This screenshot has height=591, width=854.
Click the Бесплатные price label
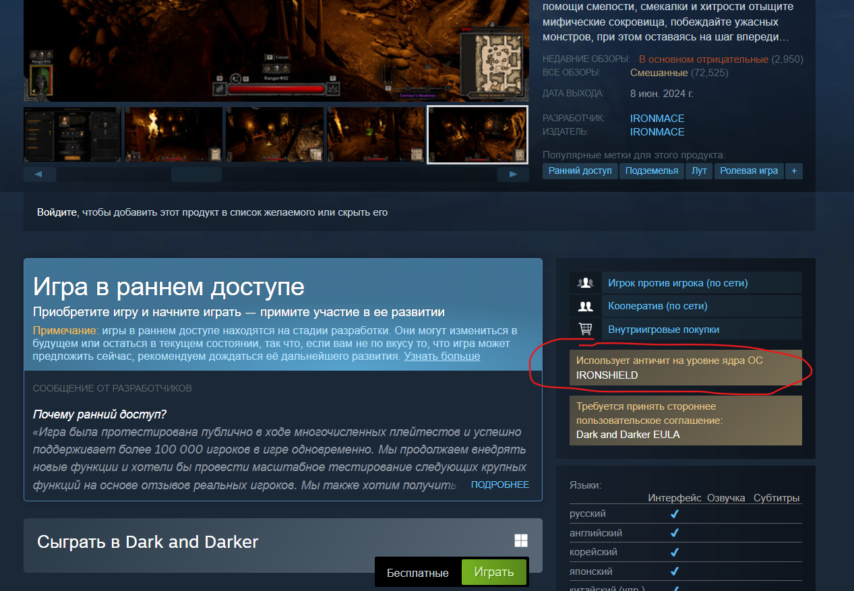(x=417, y=573)
